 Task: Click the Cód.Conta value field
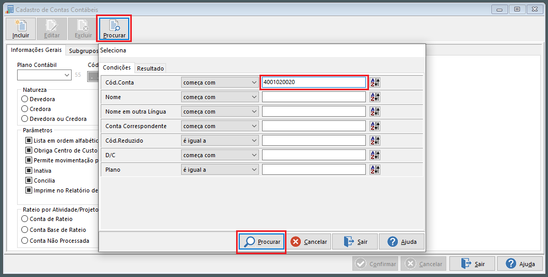(x=314, y=82)
